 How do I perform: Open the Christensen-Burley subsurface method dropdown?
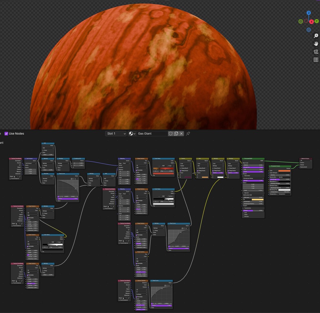253,178
